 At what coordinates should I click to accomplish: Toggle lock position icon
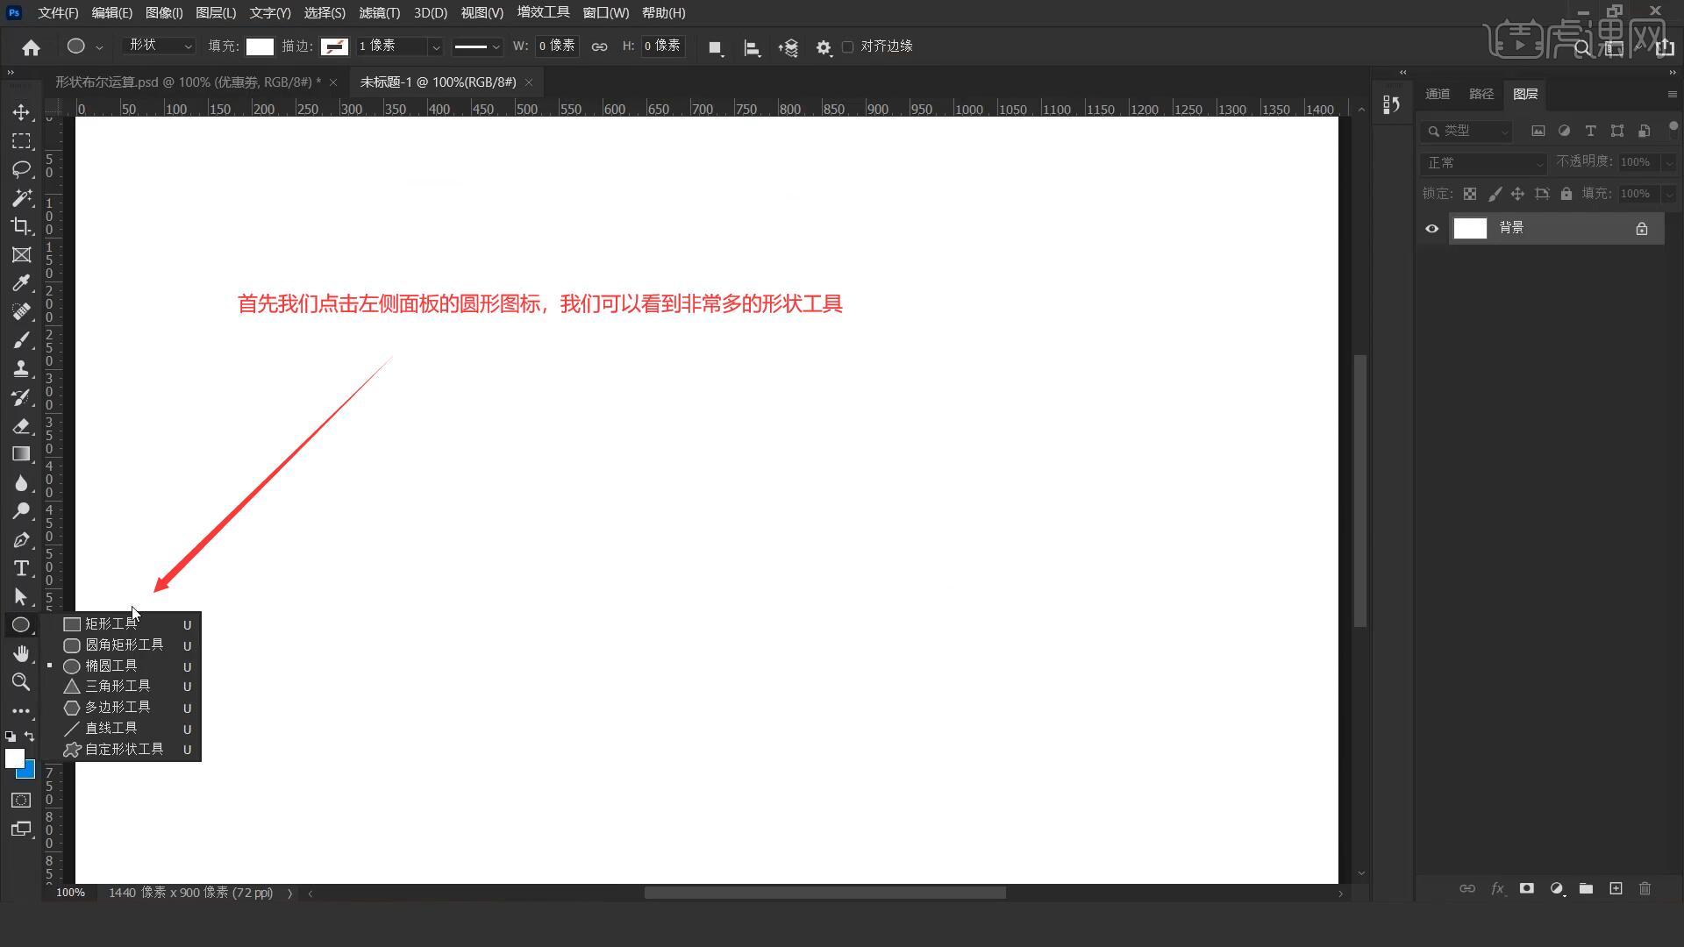tap(1518, 194)
